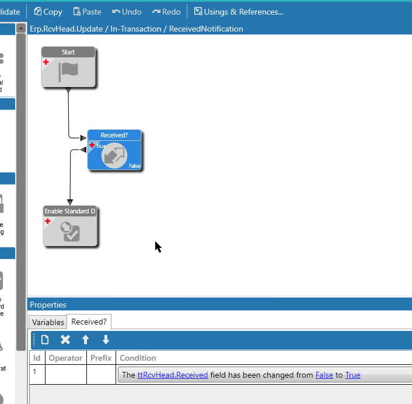Click the Prefix column header

101,358
